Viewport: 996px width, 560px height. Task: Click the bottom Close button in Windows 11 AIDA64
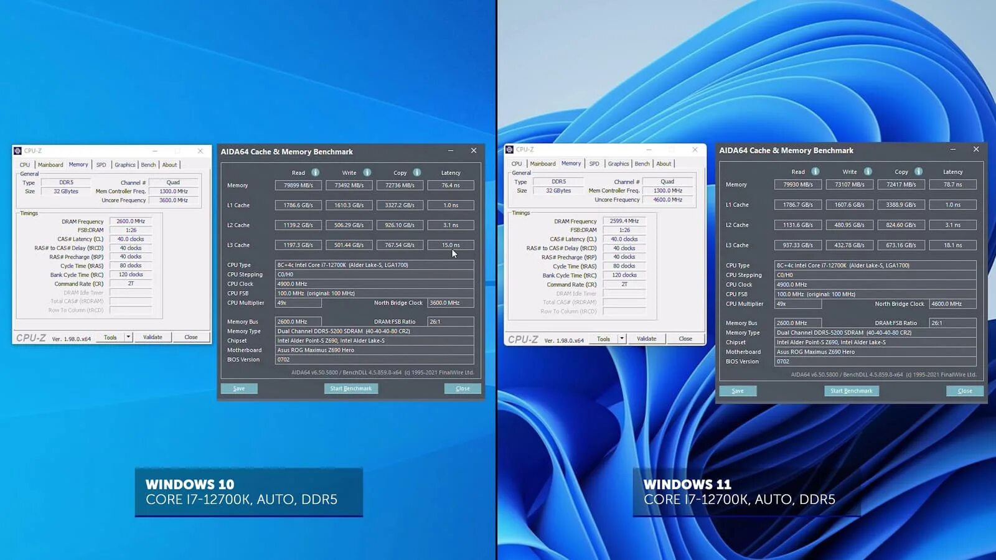965,391
